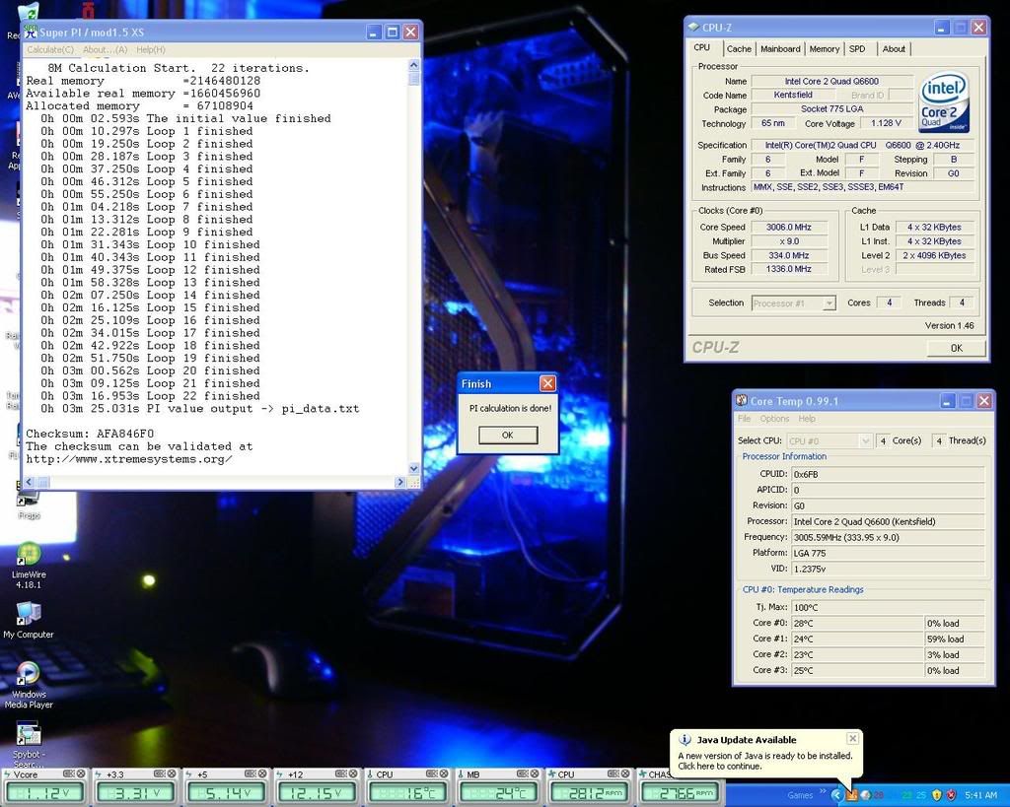The image size is (1010, 807).
Task: Switch to the SPD tab in CPU-Z
Action: [857, 49]
